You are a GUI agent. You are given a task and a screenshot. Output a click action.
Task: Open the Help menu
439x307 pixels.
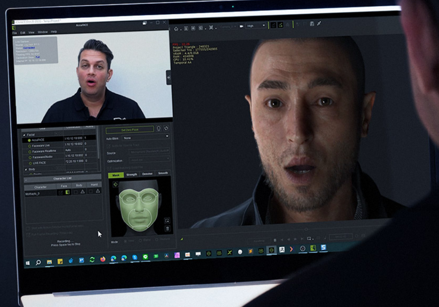(x=54, y=32)
